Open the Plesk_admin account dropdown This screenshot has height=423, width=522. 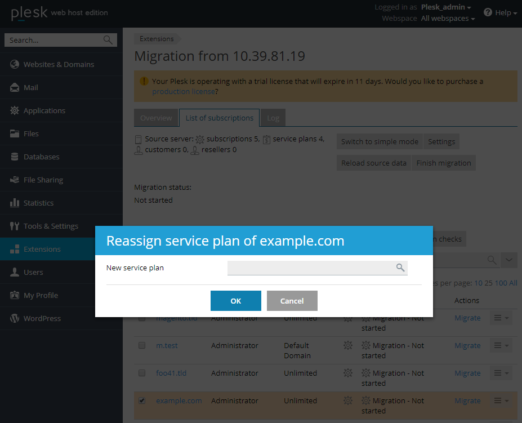click(x=446, y=7)
